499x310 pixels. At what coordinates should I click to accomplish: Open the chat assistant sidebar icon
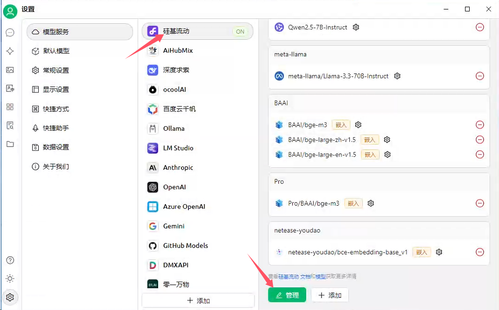[10, 32]
